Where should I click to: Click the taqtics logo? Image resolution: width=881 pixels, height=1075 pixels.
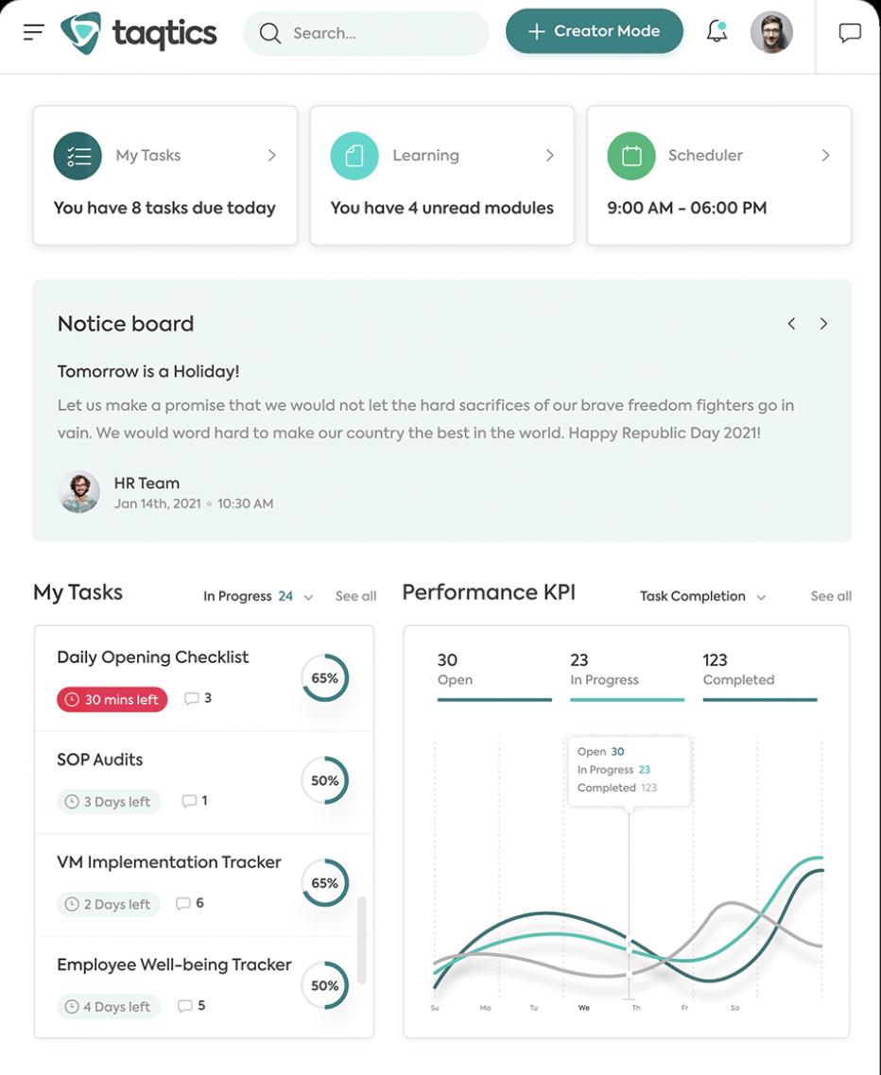point(139,33)
